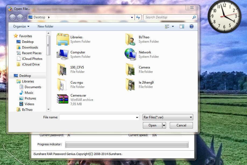Viewport: 247px width, 165px height.
Task: Click the navigation pane scrollbar down arrow
Action: pos(48,109)
